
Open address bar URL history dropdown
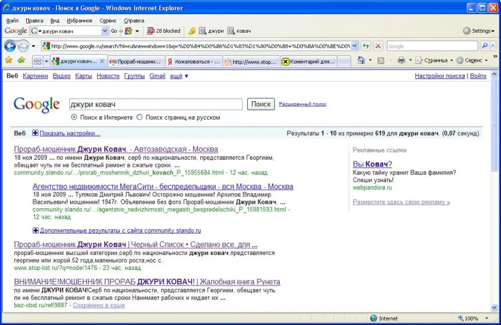[355, 46]
